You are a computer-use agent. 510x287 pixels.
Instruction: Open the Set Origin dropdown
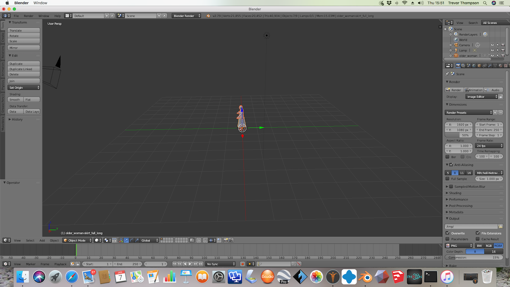coord(24,88)
